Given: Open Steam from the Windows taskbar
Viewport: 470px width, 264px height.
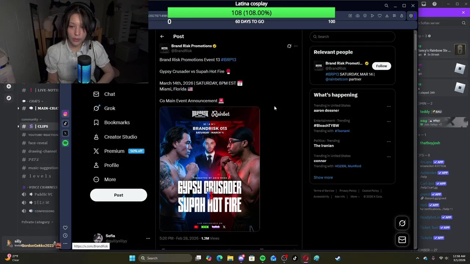Looking at the screenshot, I should pos(338,258).
